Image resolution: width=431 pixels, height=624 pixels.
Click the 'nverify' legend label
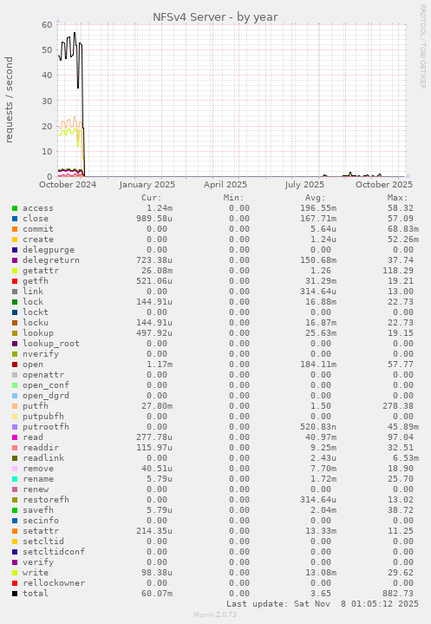tap(41, 354)
